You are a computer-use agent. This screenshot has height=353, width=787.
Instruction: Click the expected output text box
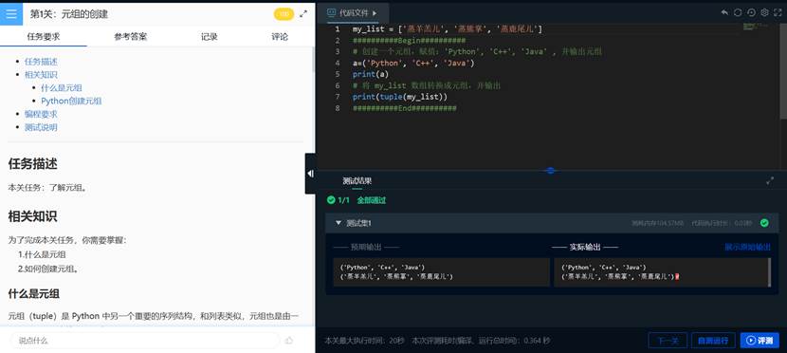point(442,272)
